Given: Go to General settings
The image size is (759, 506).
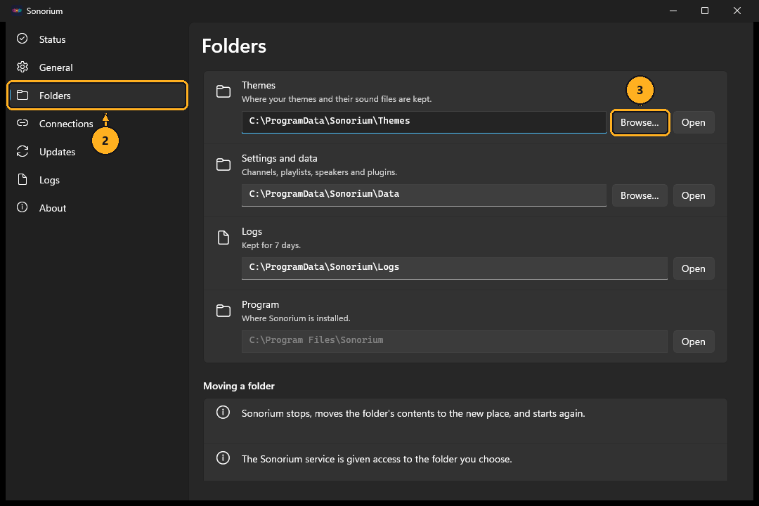Looking at the screenshot, I should (97, 67).
